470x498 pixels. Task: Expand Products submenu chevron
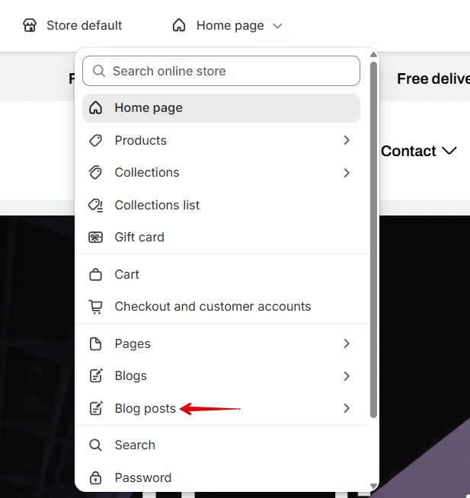[x=347, y=140]
